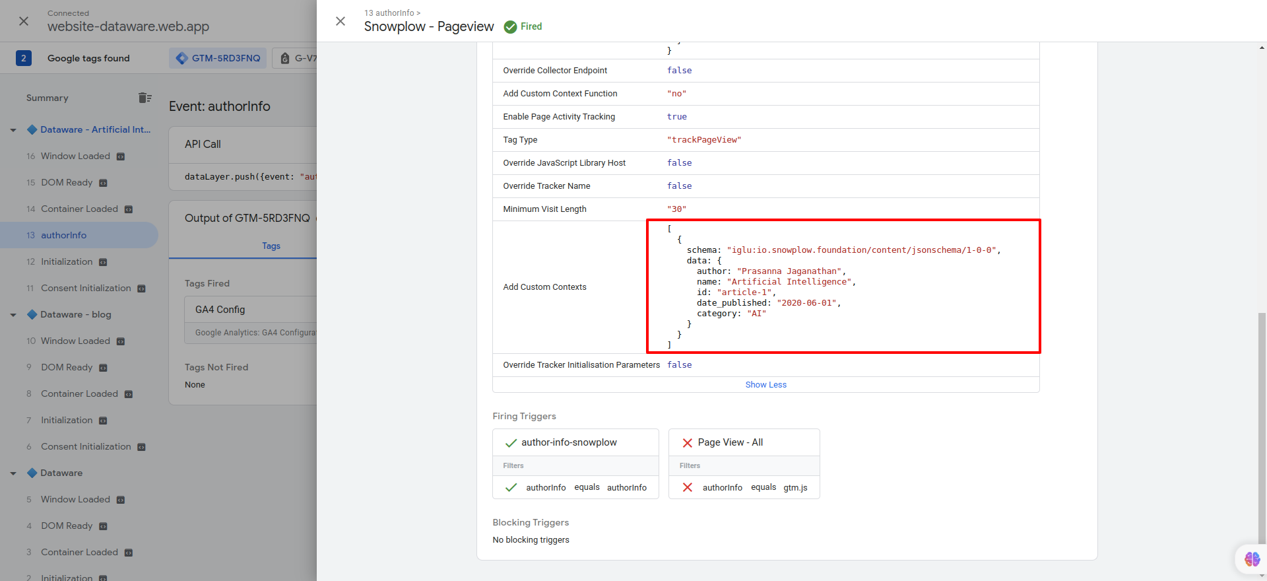The height and width of the screenshot is (581, 1267).
Task: Click the brain assistant icon at bottom right
Action: pyautogui.click(x=1252, y=559)
